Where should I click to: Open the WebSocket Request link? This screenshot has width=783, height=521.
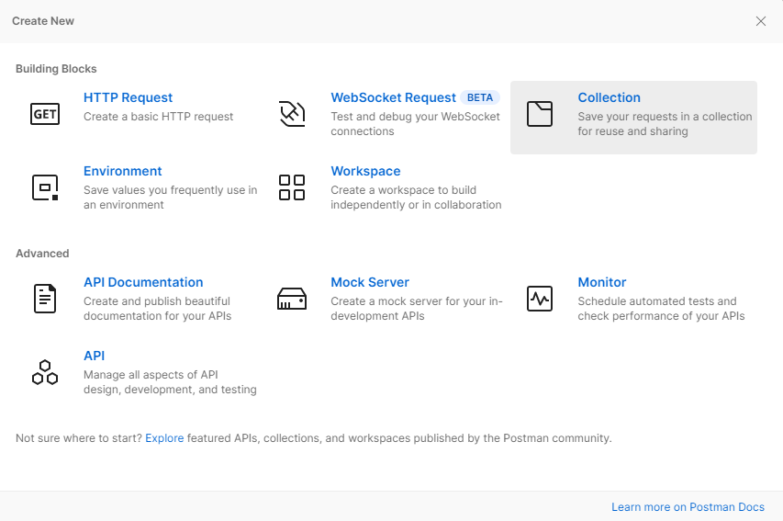(393, 97)
